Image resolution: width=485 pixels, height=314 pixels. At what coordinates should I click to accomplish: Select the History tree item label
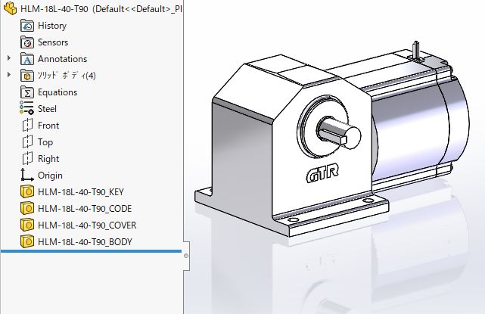point(52,26)
